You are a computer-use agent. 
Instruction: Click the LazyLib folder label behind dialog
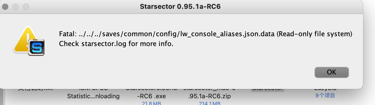325,89
